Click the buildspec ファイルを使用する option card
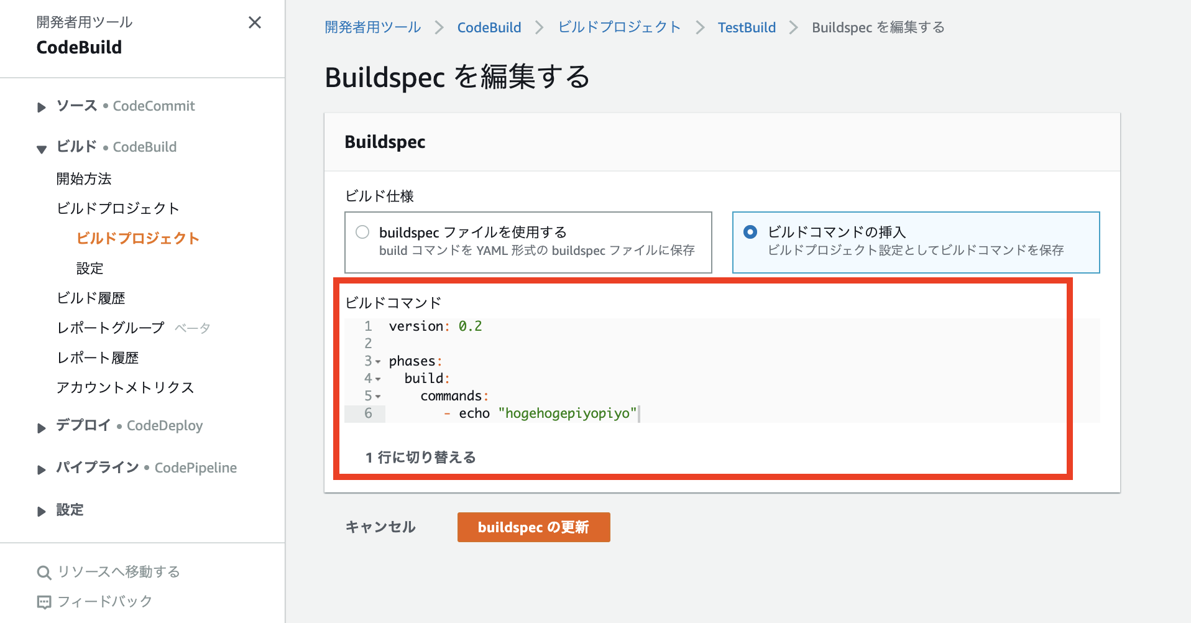1191x623 pixels. (x=528, y=242)
